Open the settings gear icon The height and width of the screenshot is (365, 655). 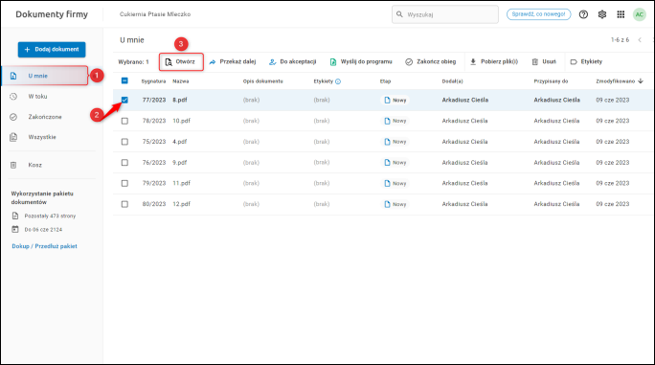click(x=602, y=14)
